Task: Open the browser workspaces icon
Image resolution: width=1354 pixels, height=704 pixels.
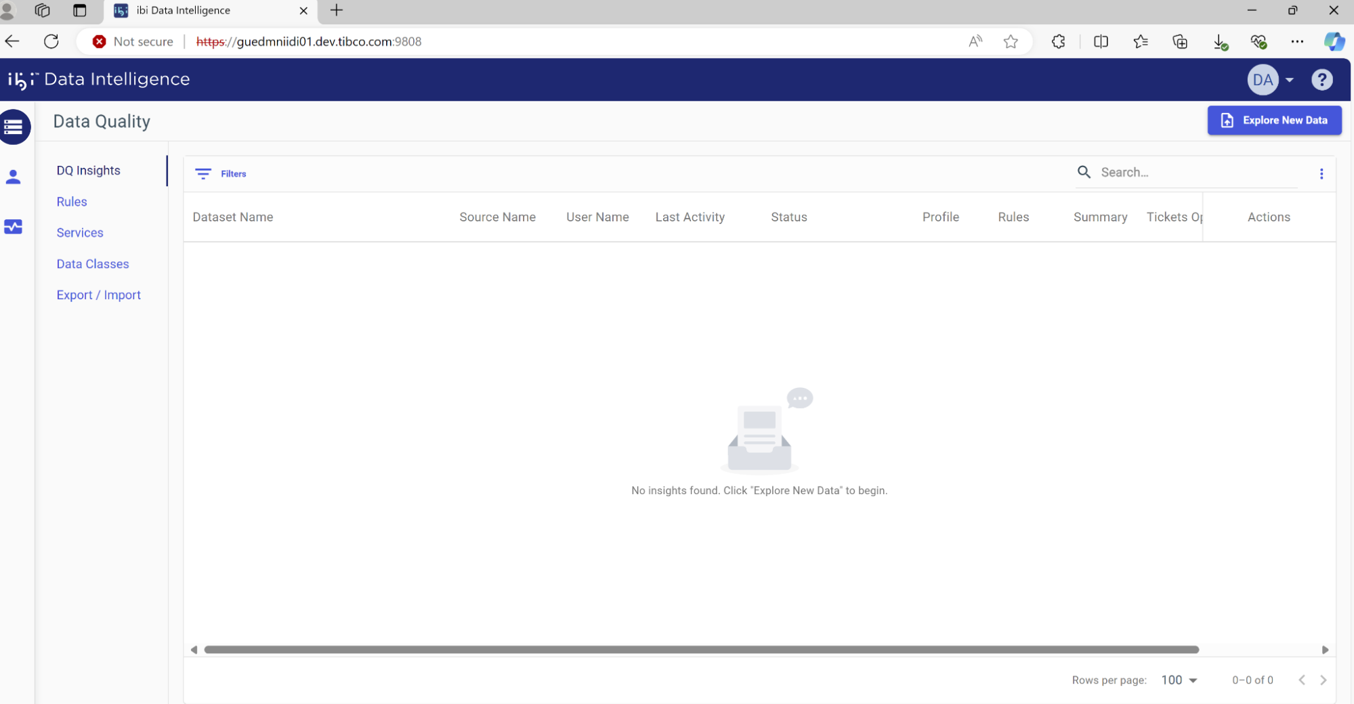Action: click(42, 10)
